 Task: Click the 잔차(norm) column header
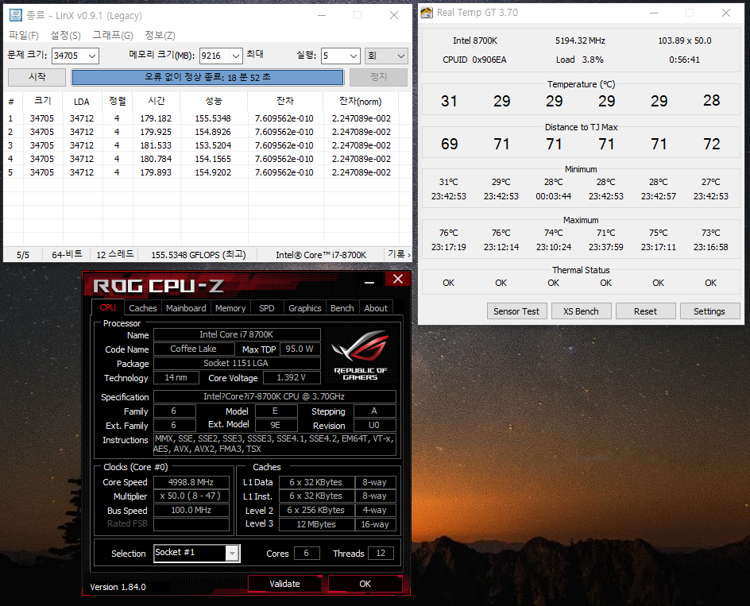click(x=361, y=101)
